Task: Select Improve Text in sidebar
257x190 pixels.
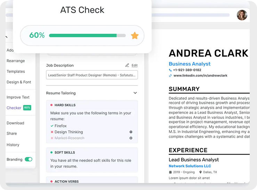Action: click(18, 98)
